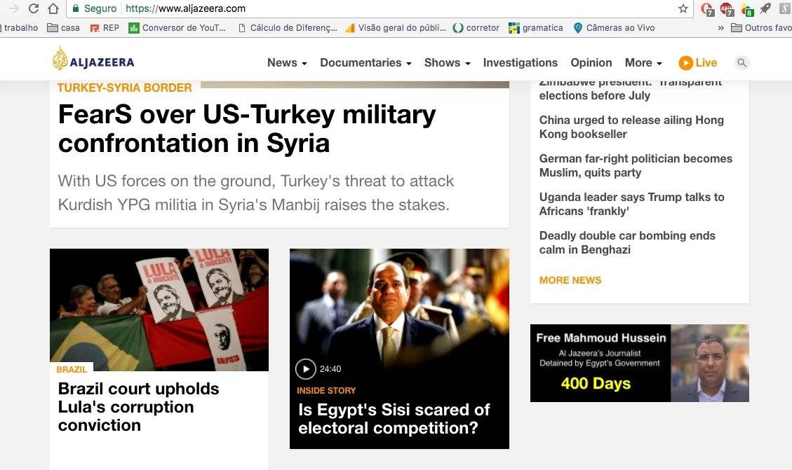
Task: Click the orange Live play icon
Action: 685,62
